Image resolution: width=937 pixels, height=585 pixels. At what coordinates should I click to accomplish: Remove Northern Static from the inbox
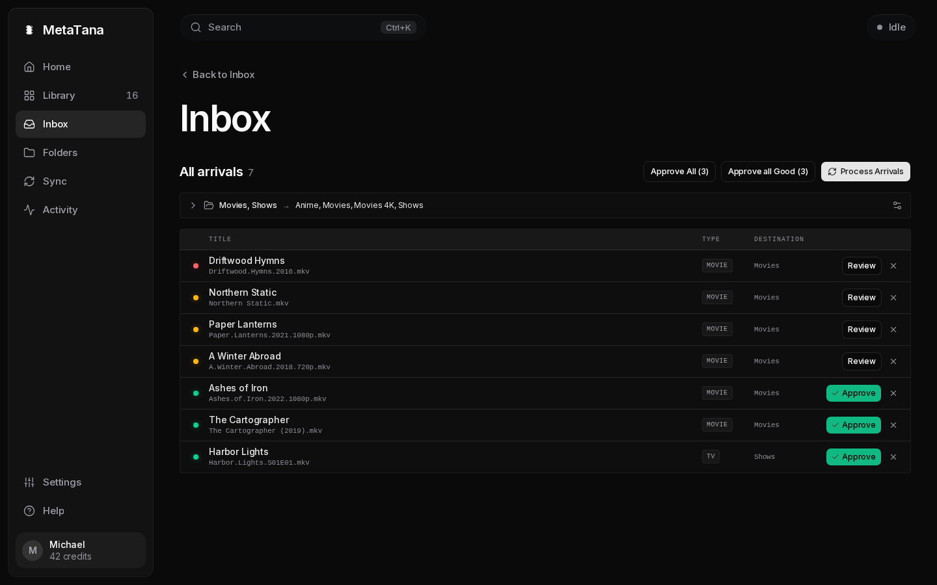pyautogui.click(x=893, y=298)
